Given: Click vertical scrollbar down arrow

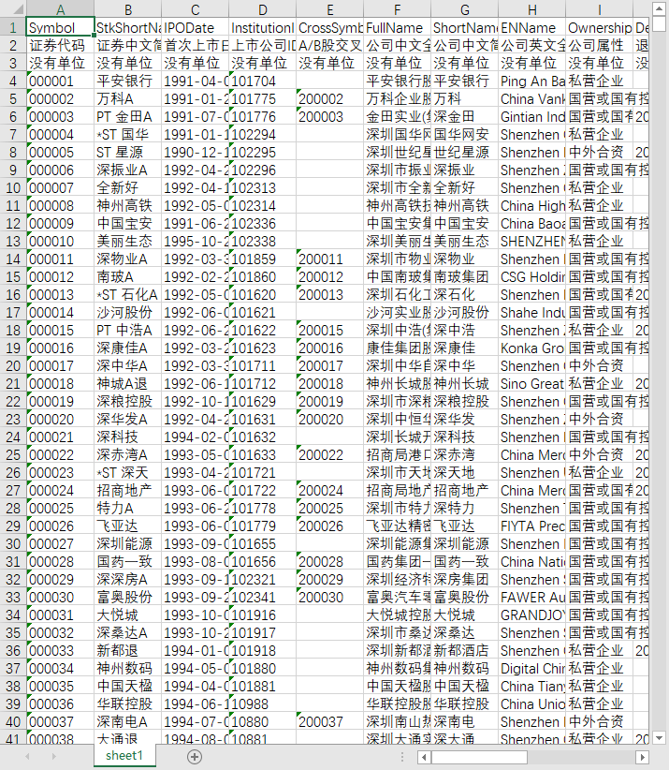Looking at the screenshot, I should click(x=659, y=737).
